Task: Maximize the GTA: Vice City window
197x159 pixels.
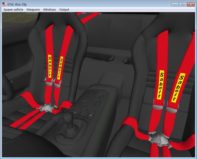Action: [x=183, y=4]
